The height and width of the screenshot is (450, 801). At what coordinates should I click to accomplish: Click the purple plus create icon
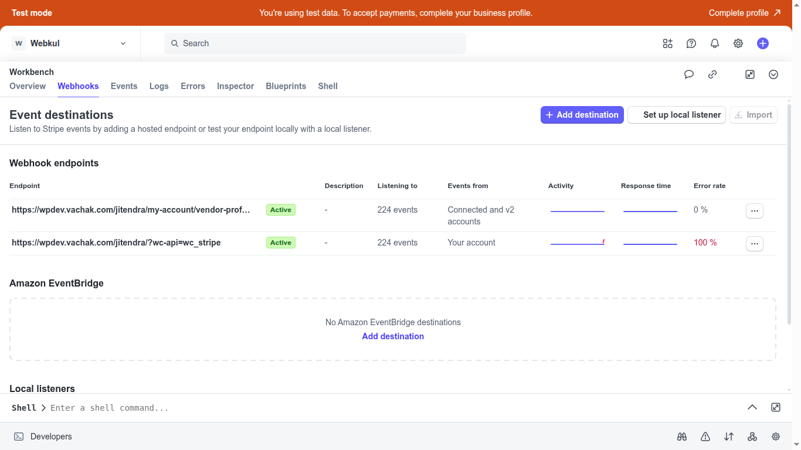pyautogui.click(x=763, y=43)
